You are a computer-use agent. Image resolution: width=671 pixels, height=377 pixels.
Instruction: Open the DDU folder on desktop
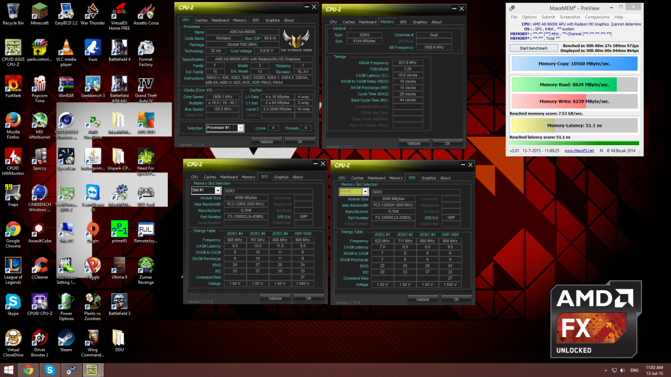tap(119, 341)
